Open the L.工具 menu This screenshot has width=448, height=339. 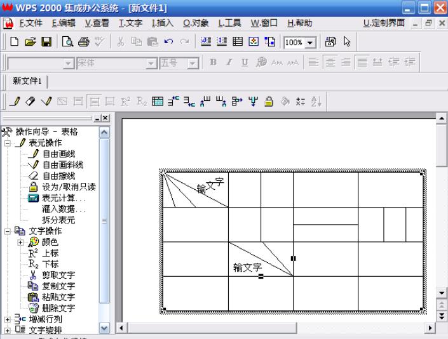229,23
